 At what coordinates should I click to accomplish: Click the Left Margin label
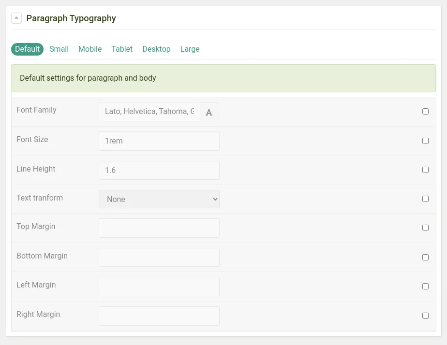coord(36,285)
